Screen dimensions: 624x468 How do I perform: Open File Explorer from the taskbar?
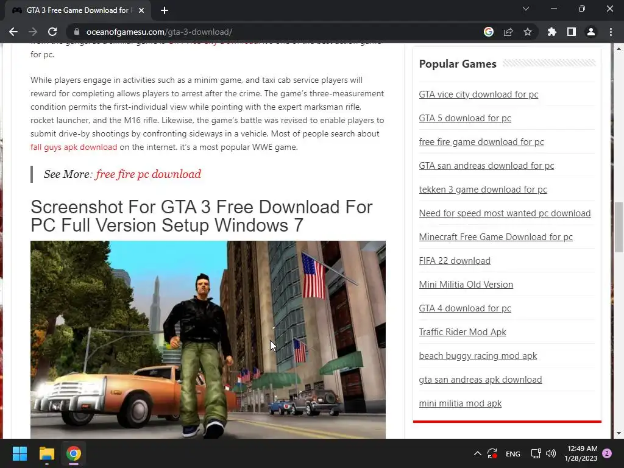tap(46, 453)
